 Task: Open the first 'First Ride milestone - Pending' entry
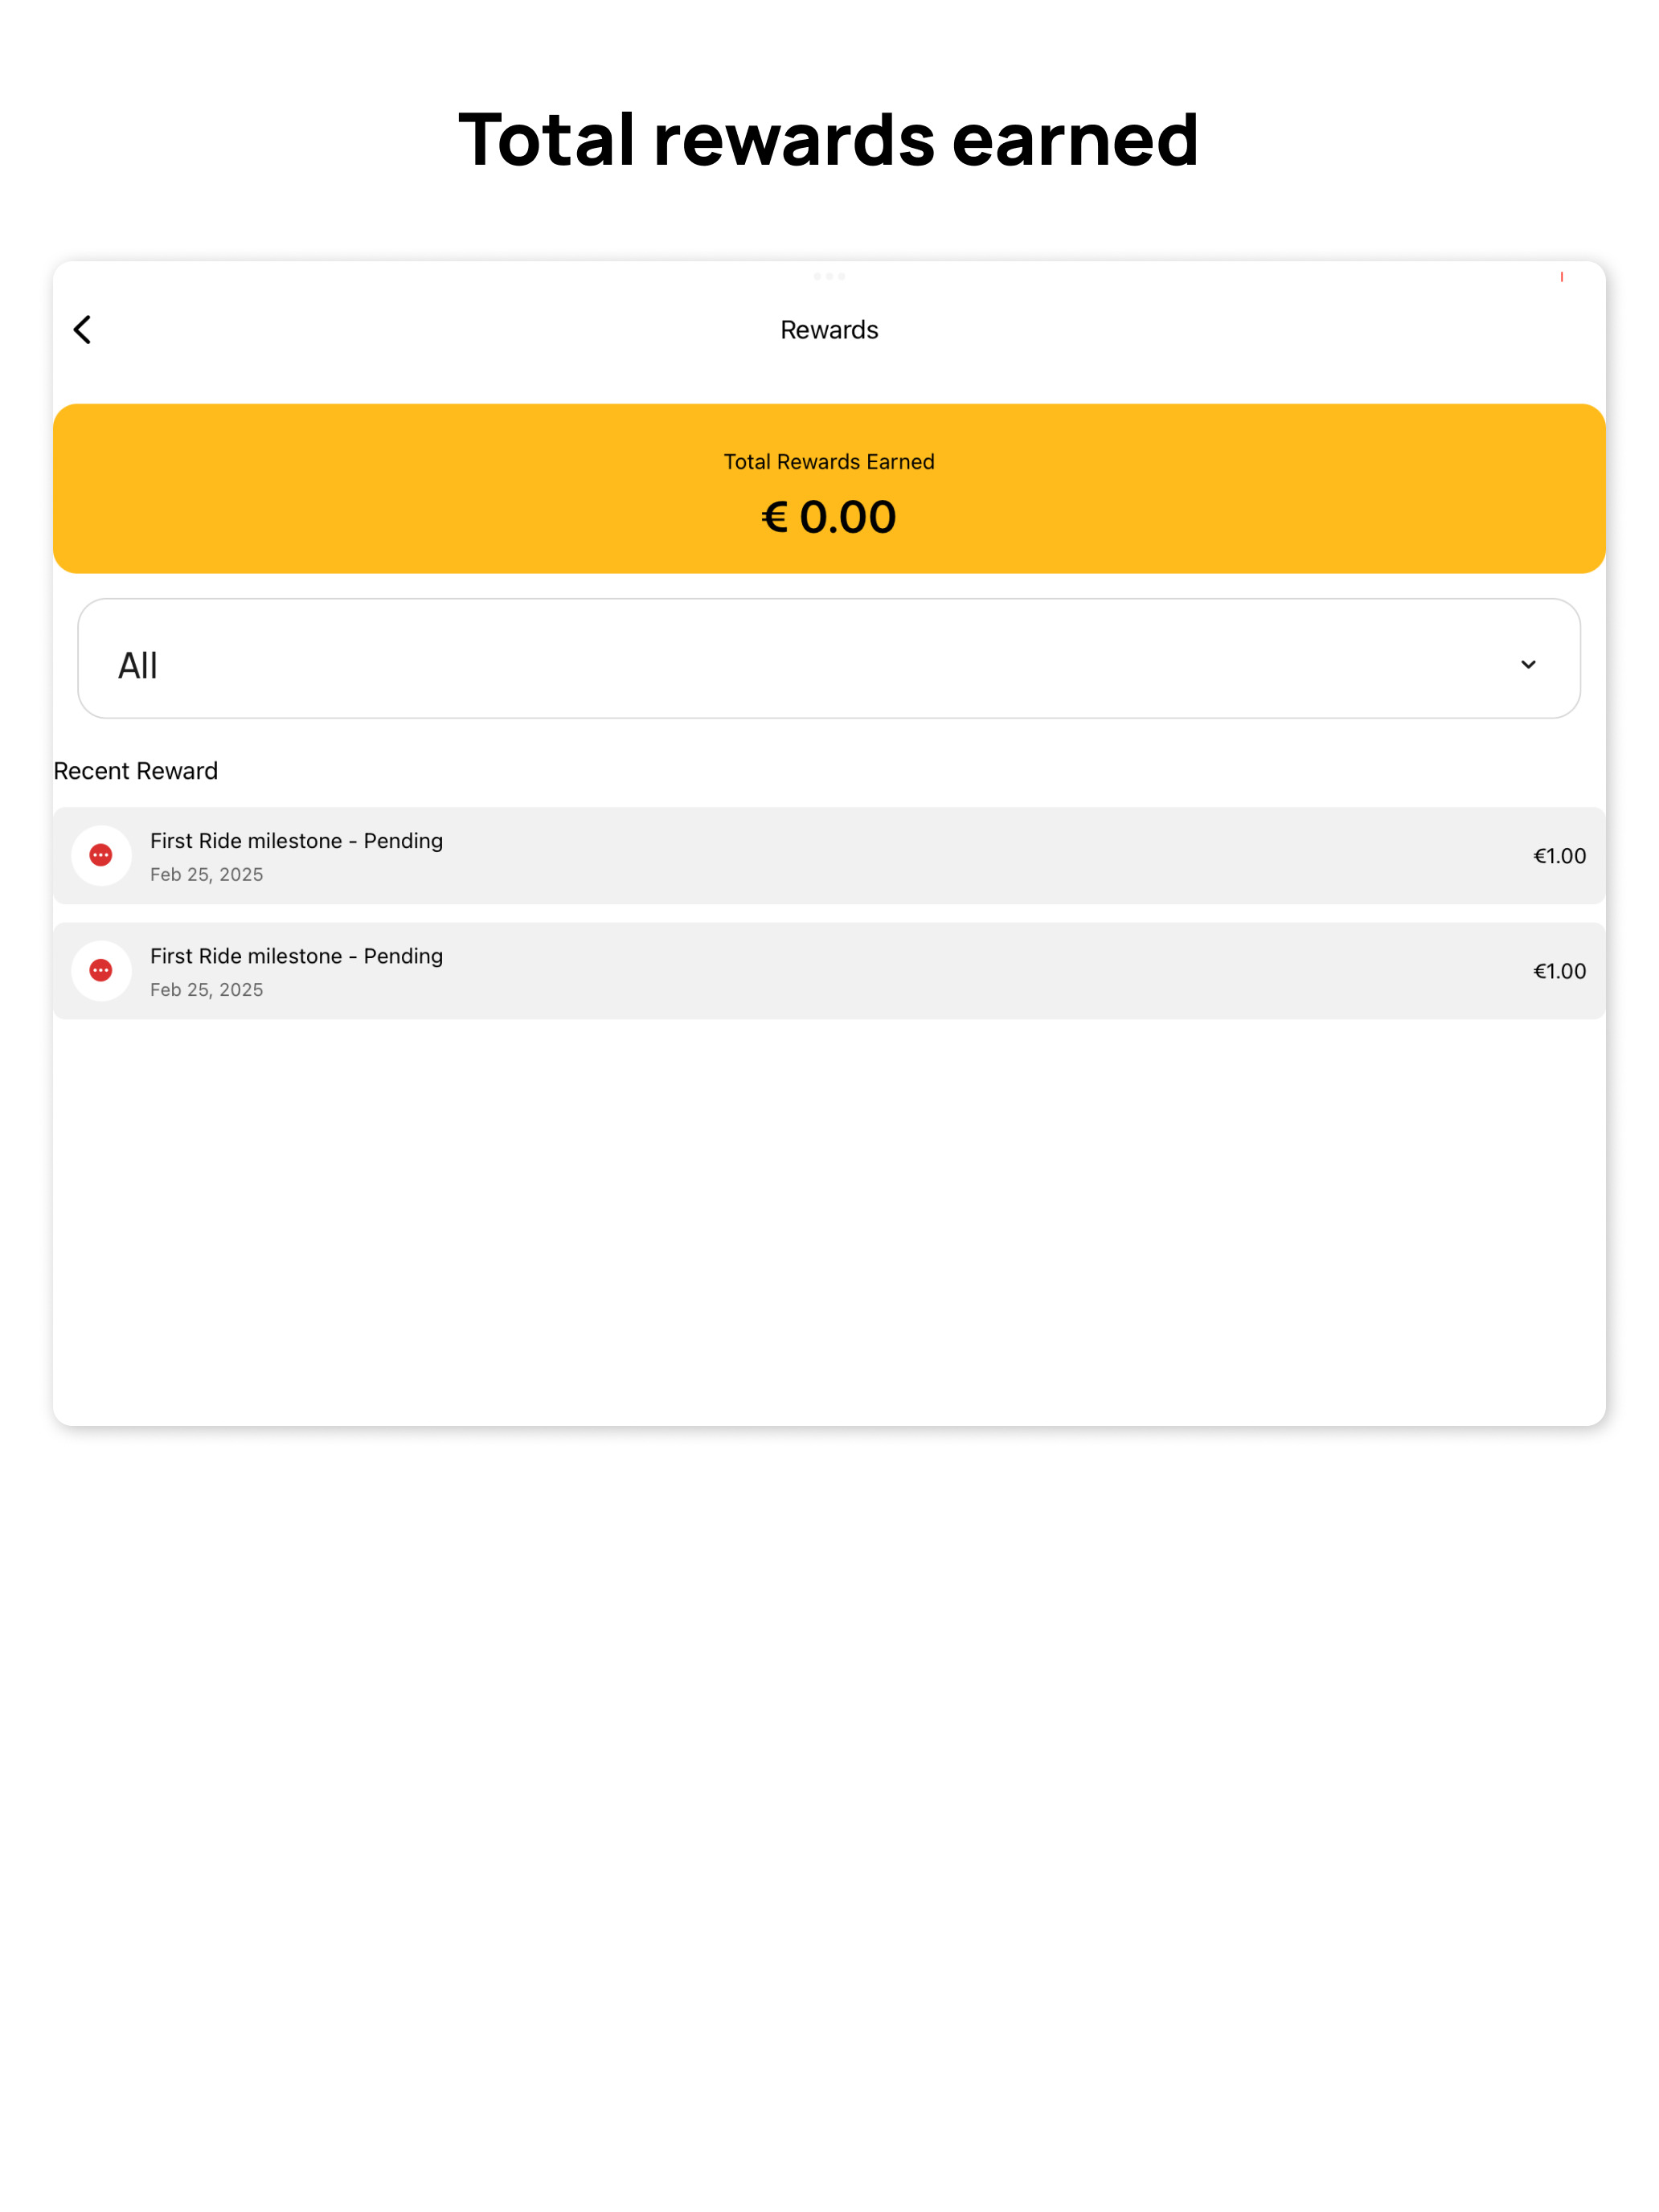tap(829, 855)
